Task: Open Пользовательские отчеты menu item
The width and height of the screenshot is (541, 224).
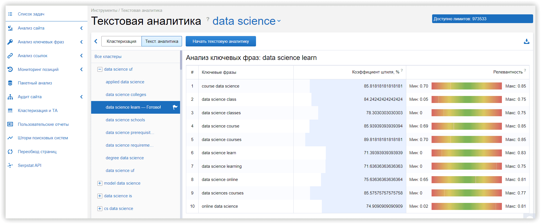Action: pos(43,124)
